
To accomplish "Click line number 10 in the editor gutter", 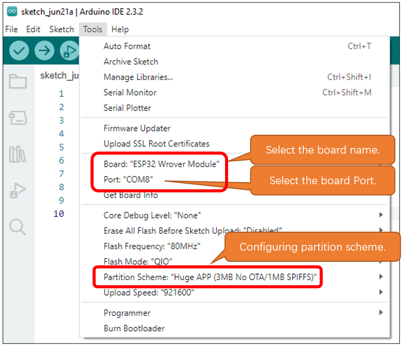I will (x=59, y=214).
